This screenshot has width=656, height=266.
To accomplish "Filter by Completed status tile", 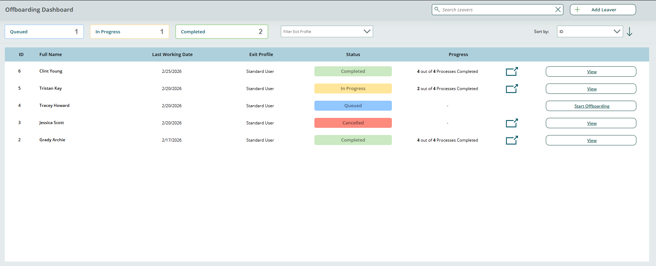I will click(221, 32).
